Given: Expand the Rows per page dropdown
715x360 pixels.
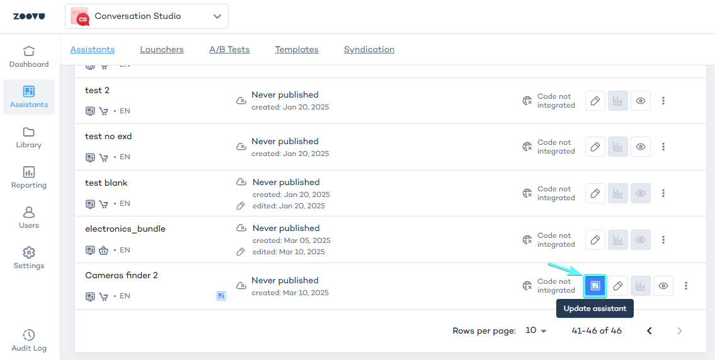Looking at the screenshot, I should click(x=536, y=330).
